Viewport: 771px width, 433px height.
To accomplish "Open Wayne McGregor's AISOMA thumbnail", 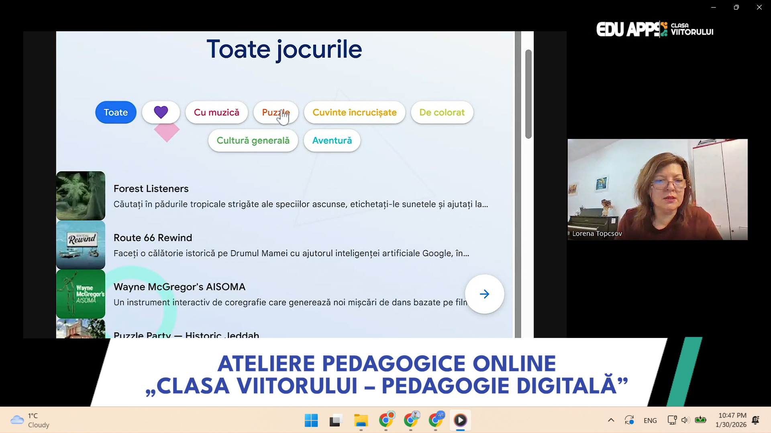I will (81, 294).
